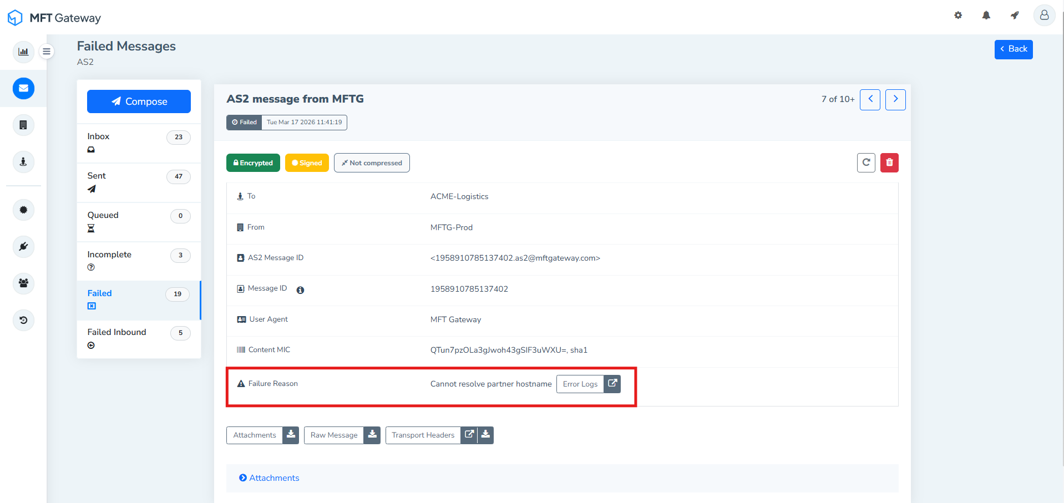
Task: Click the Compose button
Action: (139, 101)
